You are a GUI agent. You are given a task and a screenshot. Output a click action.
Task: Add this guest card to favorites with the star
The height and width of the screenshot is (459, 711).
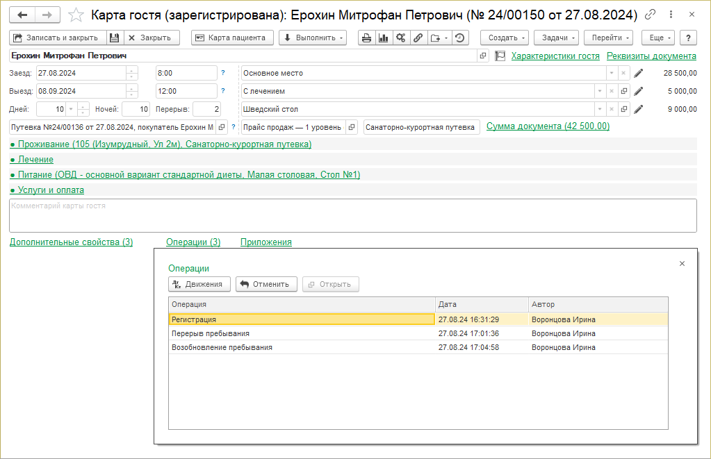point(77,15)
